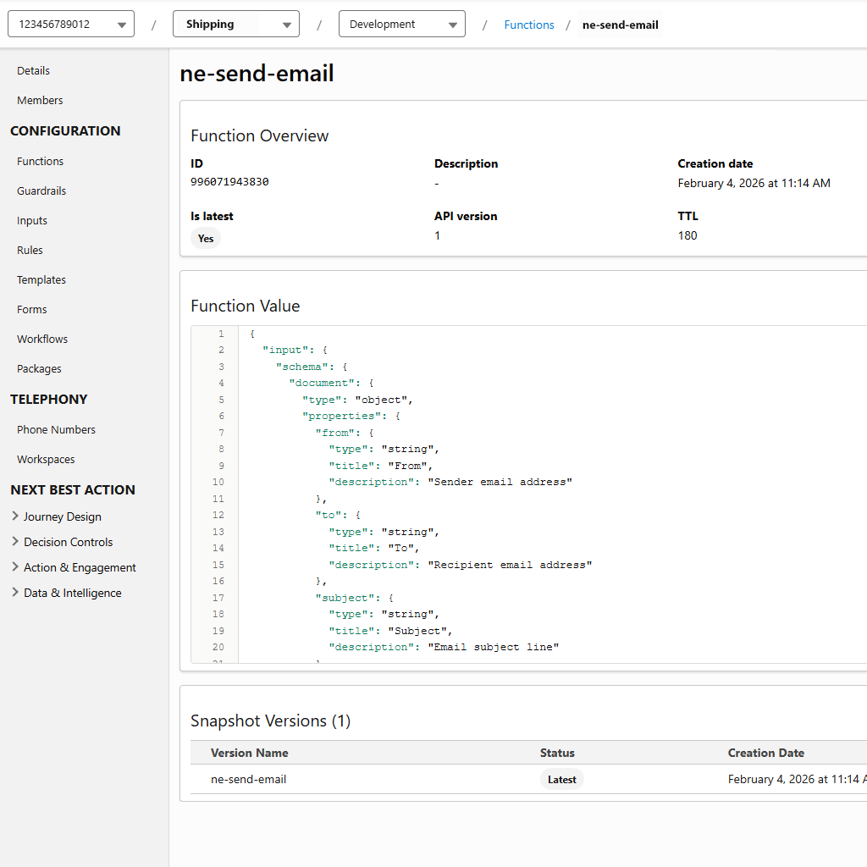Open the Guardrails page
This screenshot has width=867, height=867.
41,191
